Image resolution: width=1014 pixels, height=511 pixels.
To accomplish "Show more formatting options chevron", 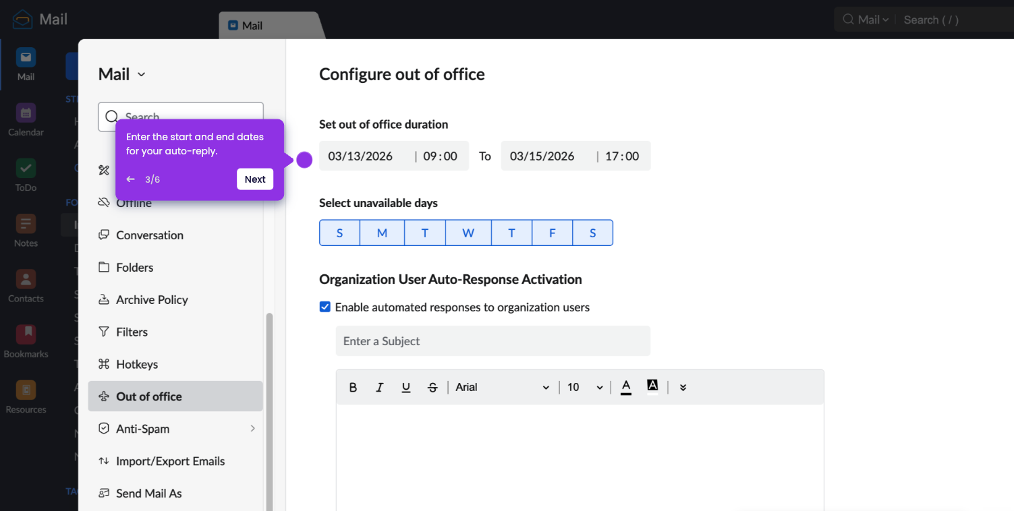I will point(683,388).
